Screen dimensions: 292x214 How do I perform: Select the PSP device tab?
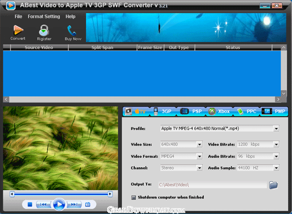click(x=191, y=111)
